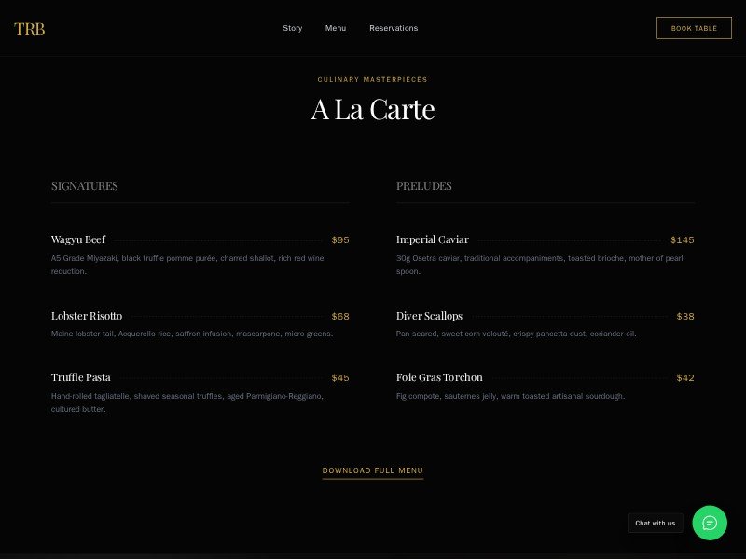Click the Download Full Menu link

point(373,470)
